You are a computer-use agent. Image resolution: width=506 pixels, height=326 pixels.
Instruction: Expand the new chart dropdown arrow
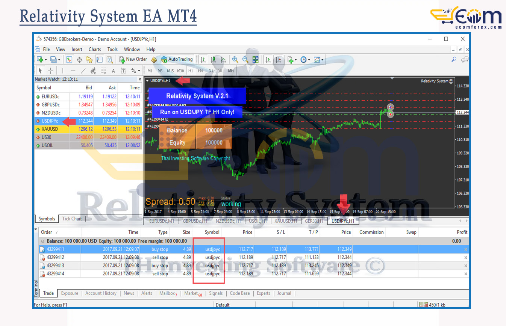tap(46, 60)
